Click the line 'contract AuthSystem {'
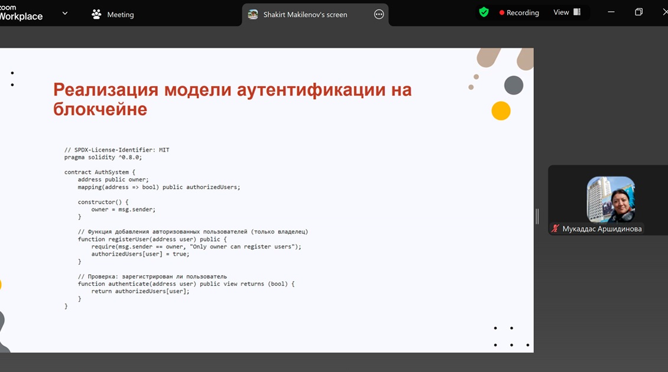This screenshot has width=668, height=372. (x=100, y=172)
